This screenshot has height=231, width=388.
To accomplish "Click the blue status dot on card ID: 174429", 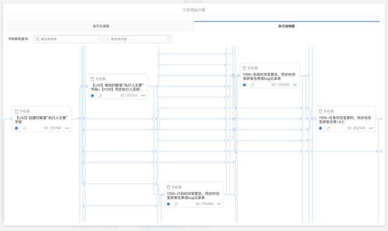I will [244, 85].
